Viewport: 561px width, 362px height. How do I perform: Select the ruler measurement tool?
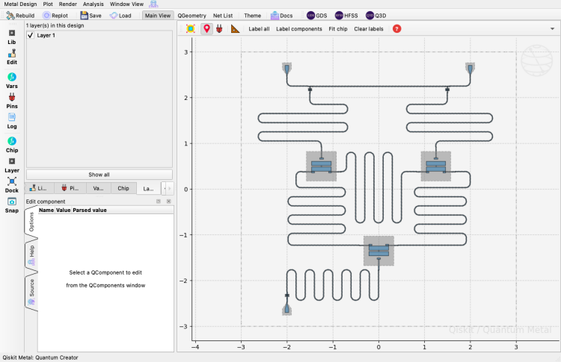[235, 29]
